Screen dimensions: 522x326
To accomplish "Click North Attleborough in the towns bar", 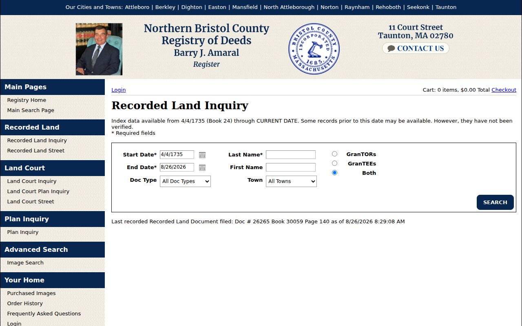I will click(289, 7).
